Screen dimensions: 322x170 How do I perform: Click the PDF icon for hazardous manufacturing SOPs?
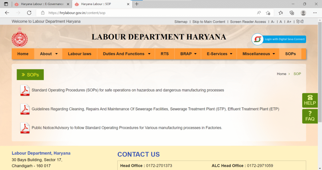pos(25,90)
